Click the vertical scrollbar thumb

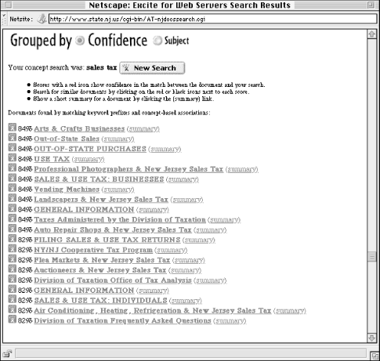371,256
